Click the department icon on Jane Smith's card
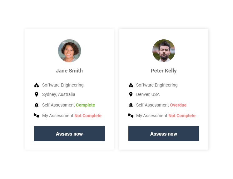Screen dimensions: 233x179 click(37, 85)
